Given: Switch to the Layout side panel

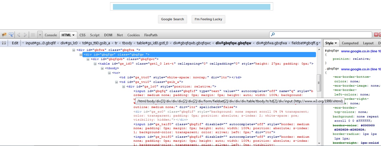Looking at the screenshot, I should click(368, 43).
